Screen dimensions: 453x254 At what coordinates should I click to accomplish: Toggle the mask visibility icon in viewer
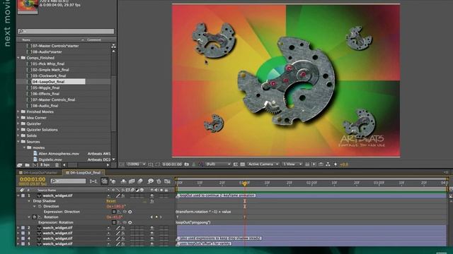coord(157,164)
